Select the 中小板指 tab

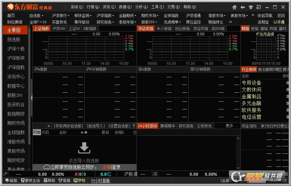(x=164, y=29)
